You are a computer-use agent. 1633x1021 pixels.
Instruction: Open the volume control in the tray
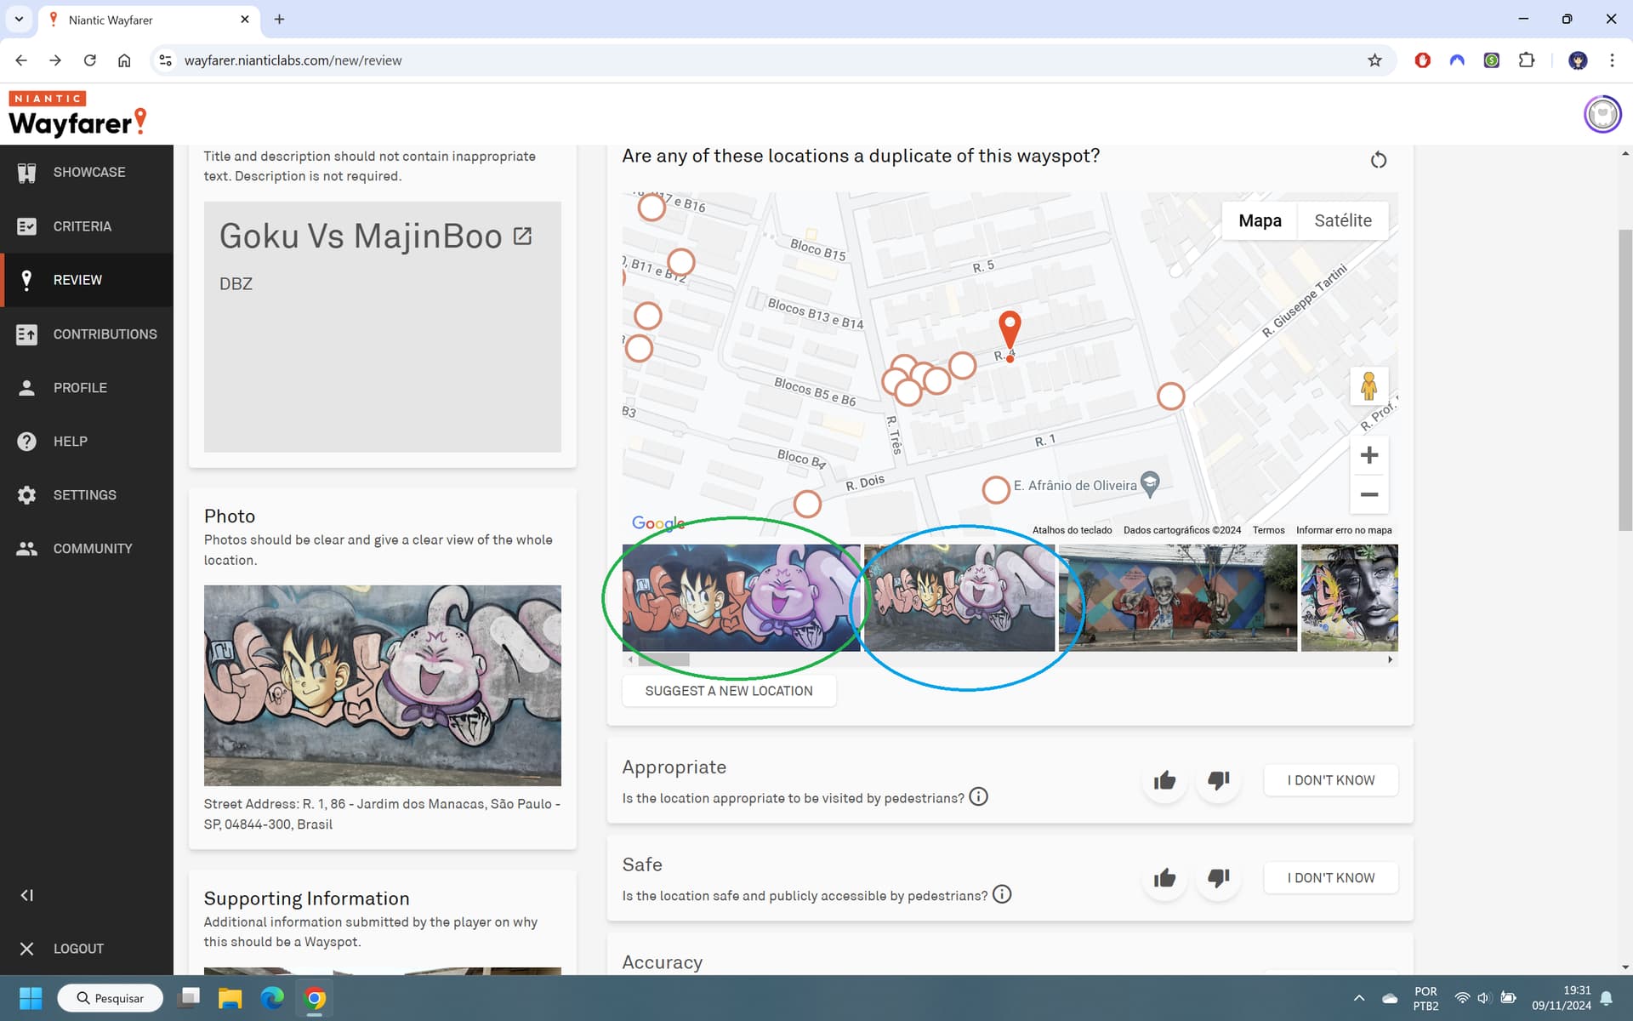pyautogui.click(x=1485, y=998)
